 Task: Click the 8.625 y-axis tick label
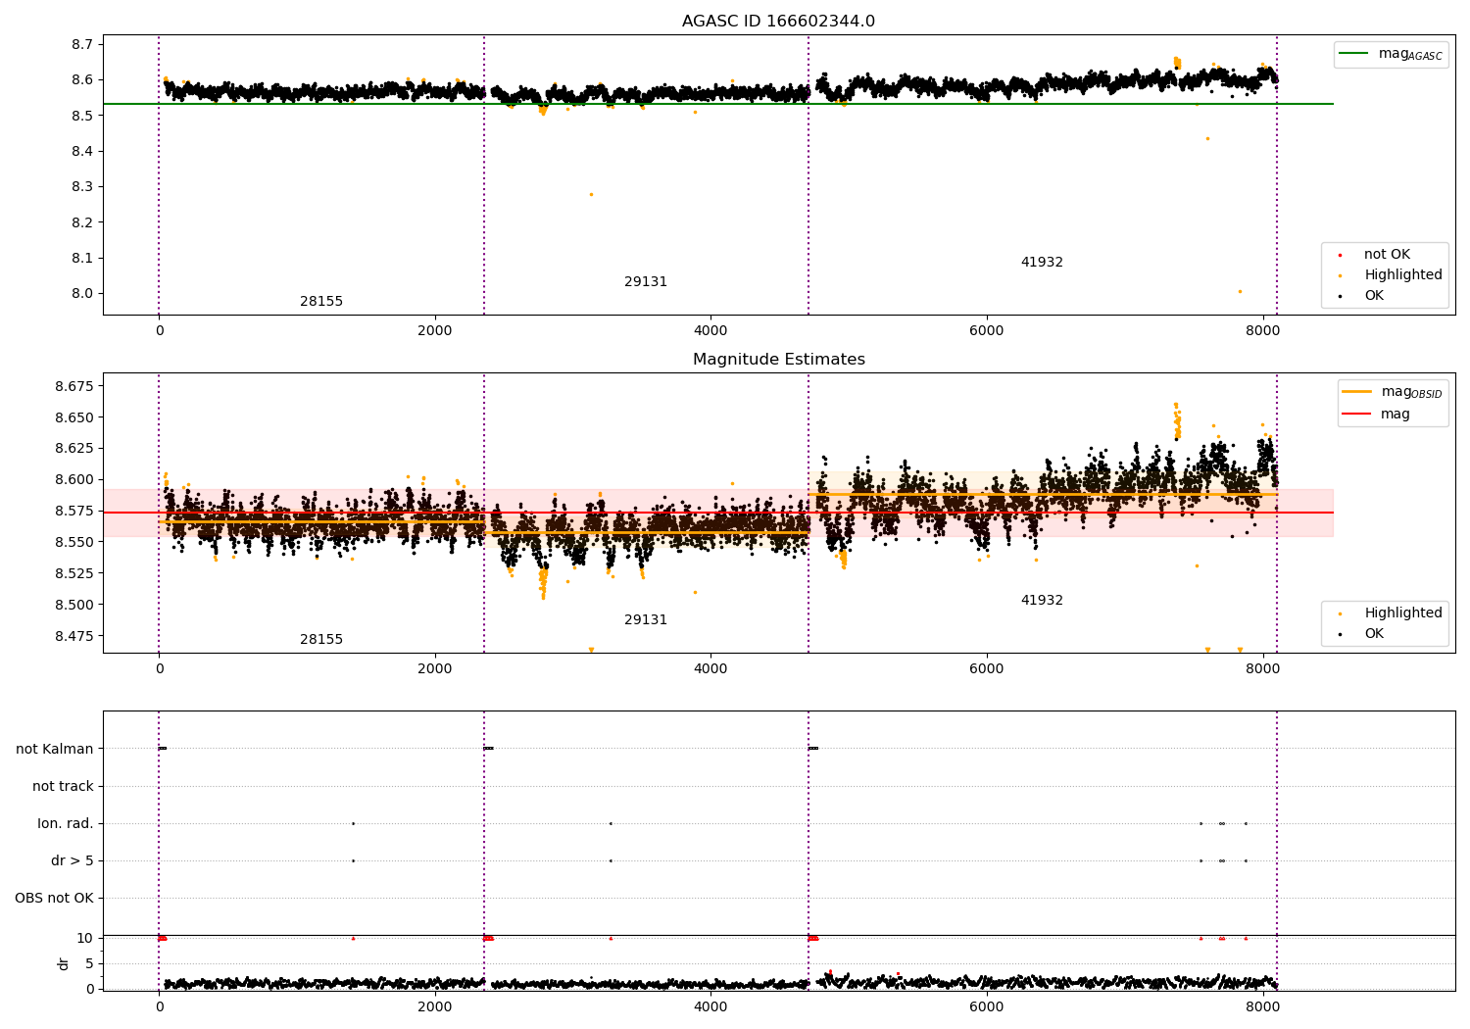coord(74,448)
